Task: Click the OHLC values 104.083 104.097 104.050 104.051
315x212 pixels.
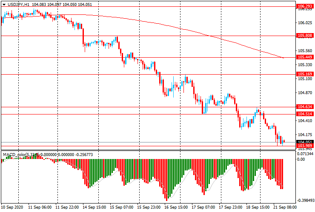Action: pyautogui.click(x=62, y=4)
